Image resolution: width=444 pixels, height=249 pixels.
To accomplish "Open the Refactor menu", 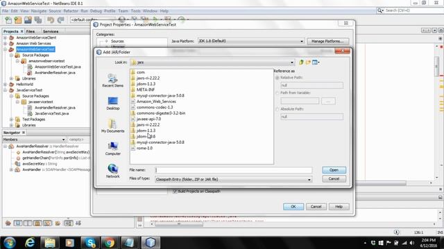I will (x=71, y=11).
